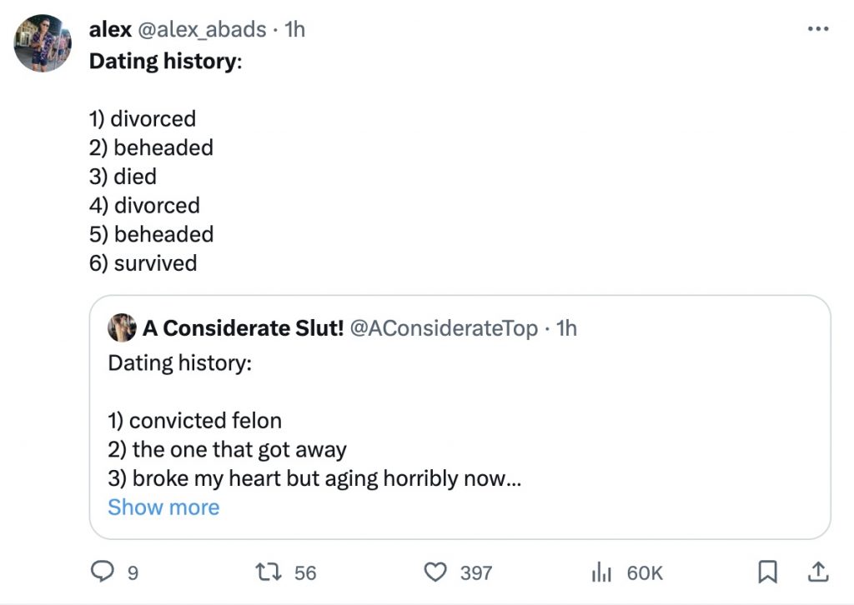
Task: Expand quoted tweet with Show more
Action: coord(163,507)
